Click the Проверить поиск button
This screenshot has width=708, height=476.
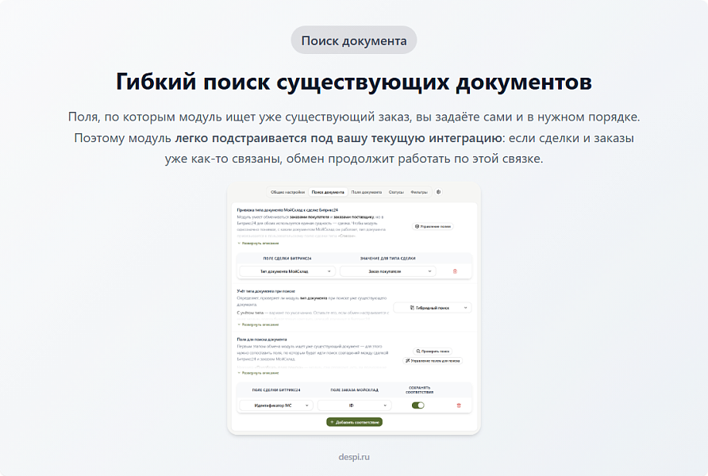[x=433, y=351]
